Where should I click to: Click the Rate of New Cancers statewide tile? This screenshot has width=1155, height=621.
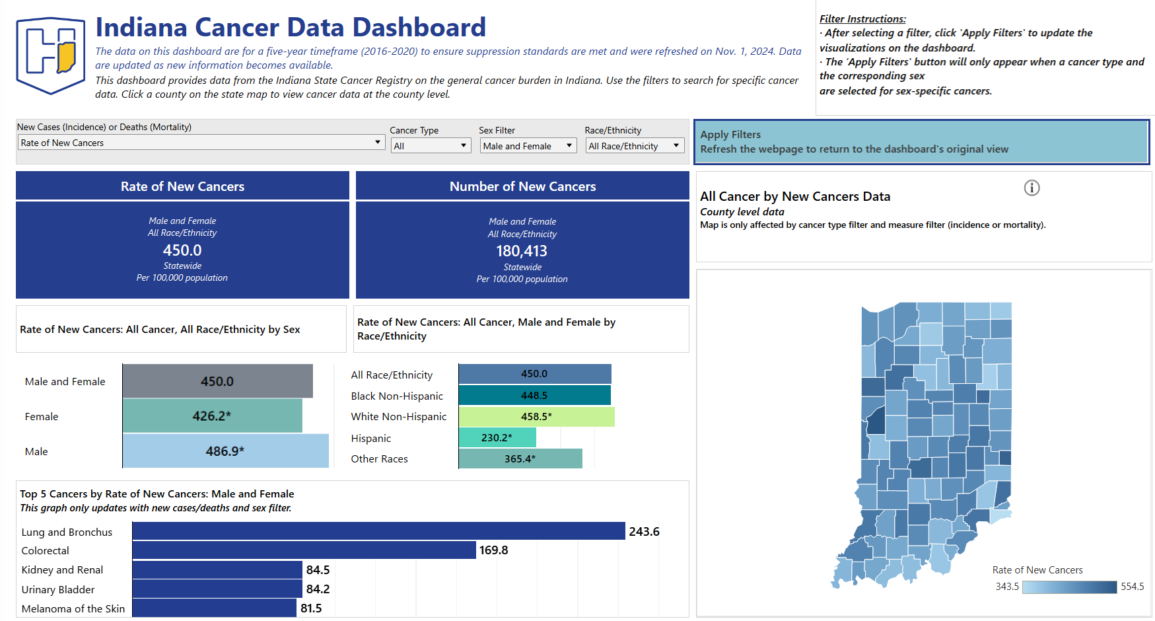coord(182,250)
